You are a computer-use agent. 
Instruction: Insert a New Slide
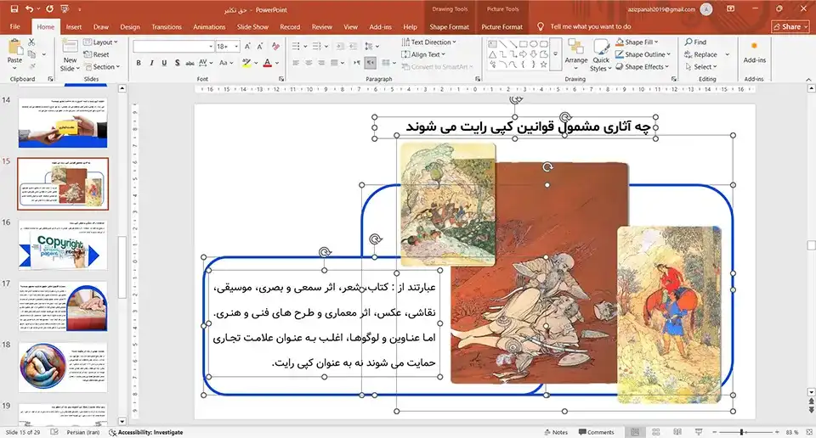coord(70,55)
